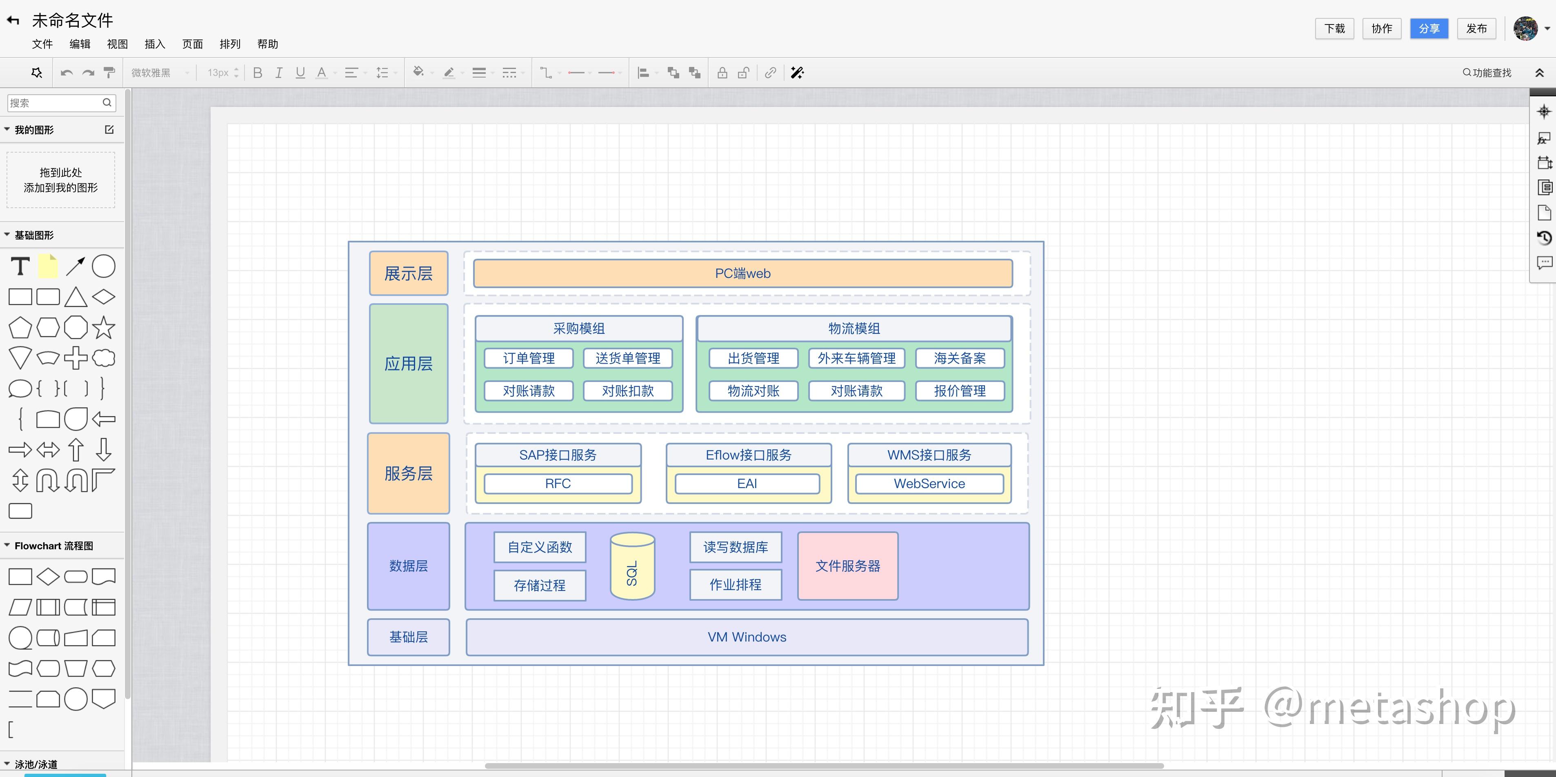
Task: Click the blue 分享 button
Action: (1429, 29)
